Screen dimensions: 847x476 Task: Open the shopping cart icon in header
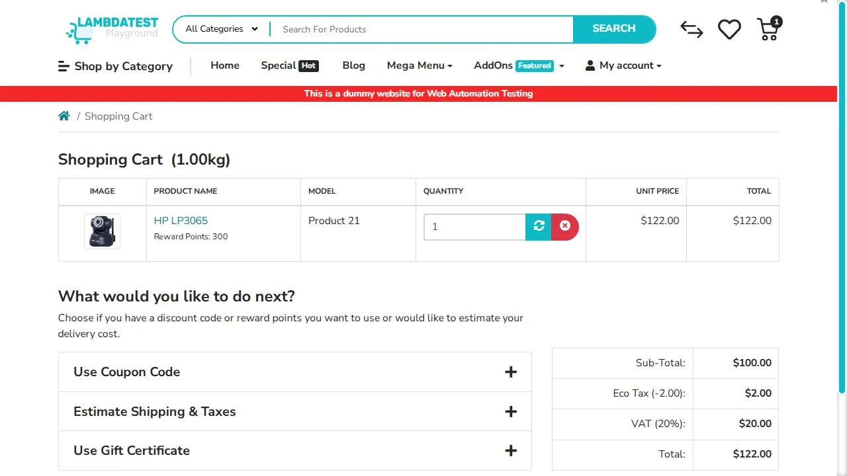pyautogui.click(x=769, y=29)
